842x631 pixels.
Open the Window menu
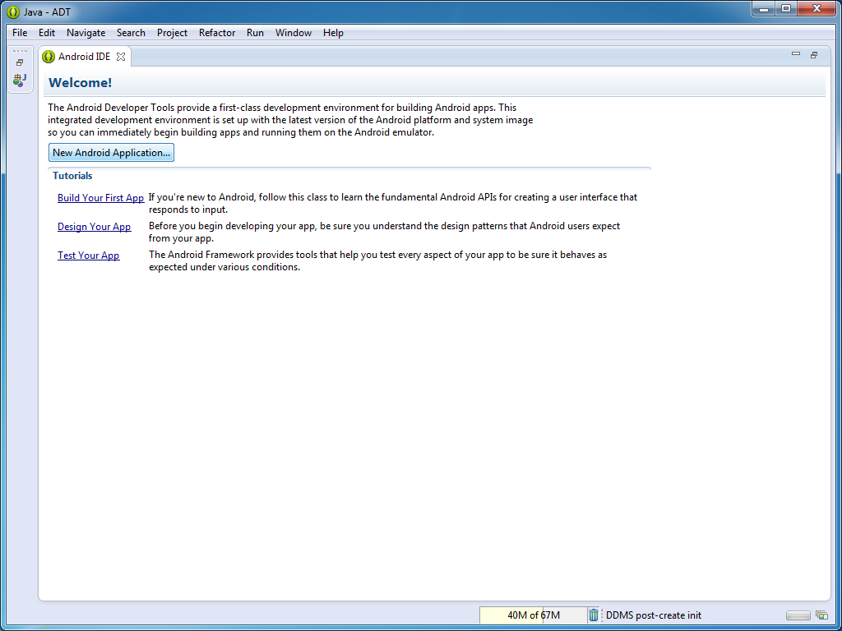(293, 33)
